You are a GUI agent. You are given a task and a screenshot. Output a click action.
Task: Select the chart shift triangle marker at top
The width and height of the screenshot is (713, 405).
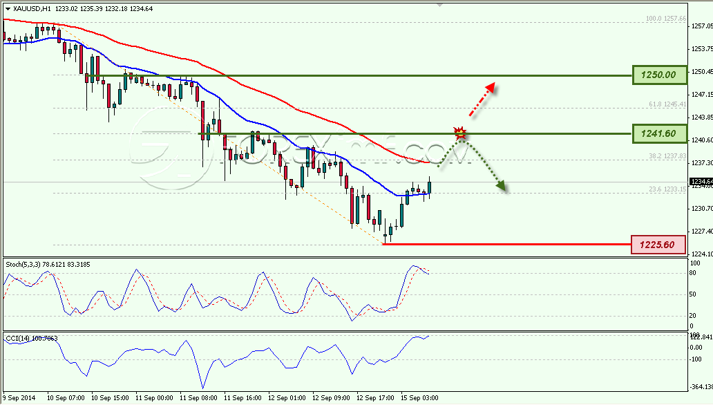click(x=439, y=5)
